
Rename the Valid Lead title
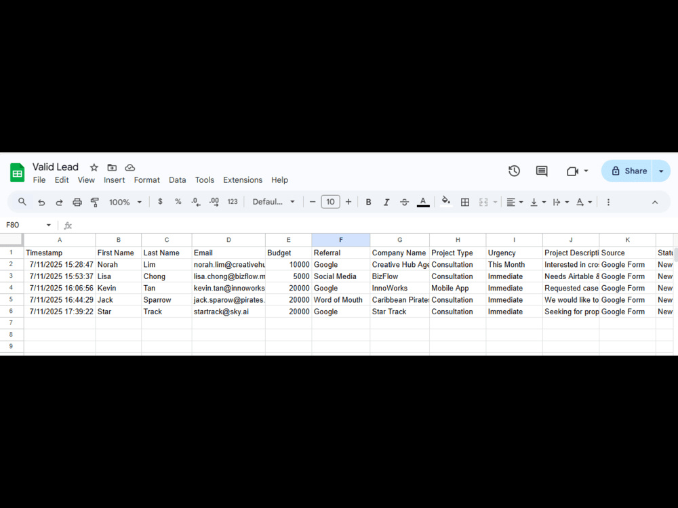pyautogui.click(x=56, y=167)
